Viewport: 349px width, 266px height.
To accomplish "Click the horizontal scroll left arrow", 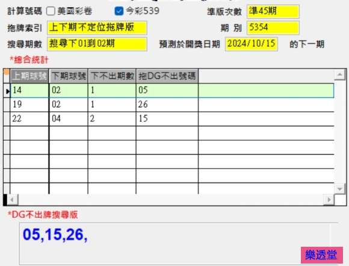I will pos(13,200).
